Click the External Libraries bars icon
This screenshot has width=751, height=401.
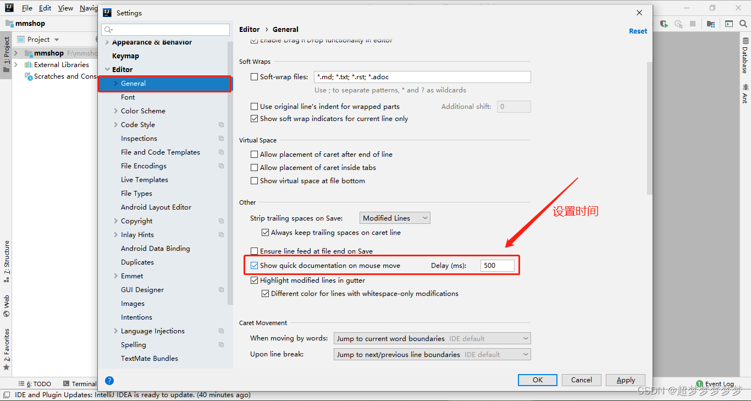point(29,64)
